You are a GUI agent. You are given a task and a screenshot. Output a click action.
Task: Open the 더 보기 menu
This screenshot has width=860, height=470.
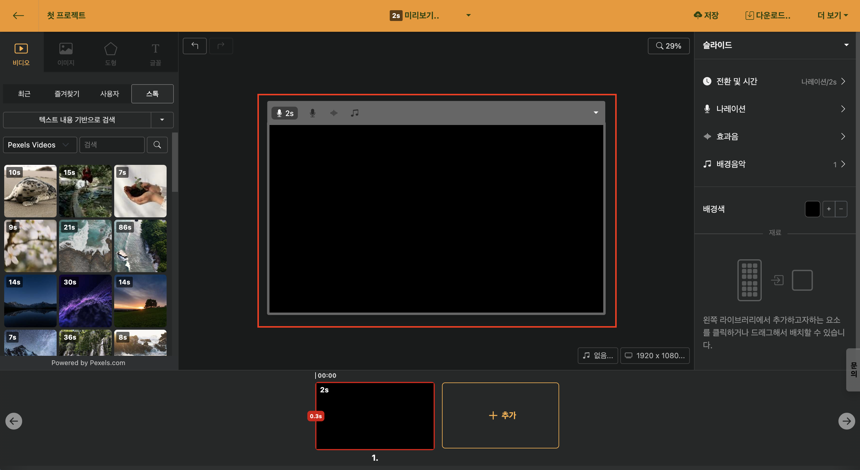(832, 15)
